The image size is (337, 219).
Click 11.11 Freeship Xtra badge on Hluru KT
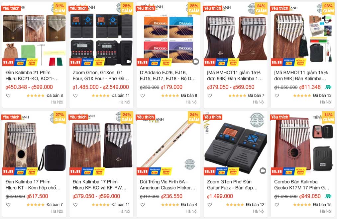20,171
